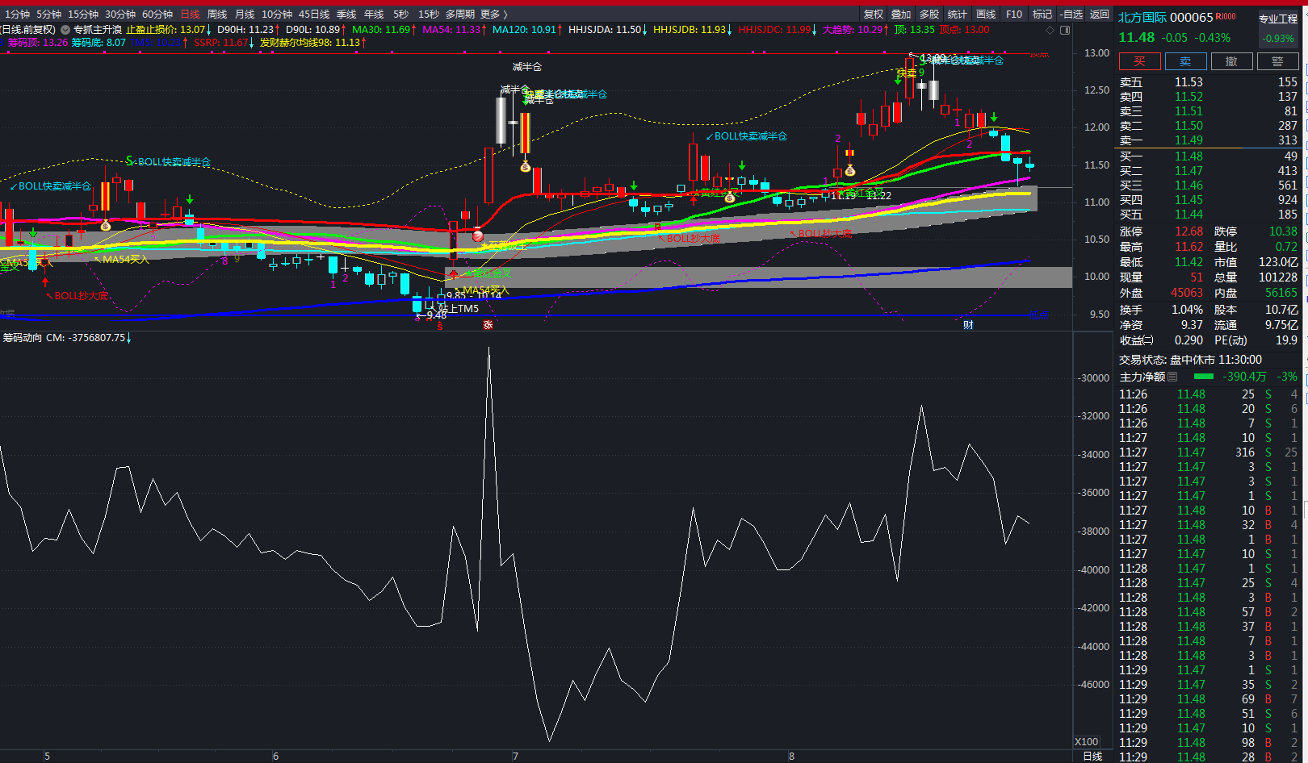The width and height of the screenshot is (1308, 763).
Task: Expand the indicator dropdown next to 日线.前复权
Action: click(65, 30)
